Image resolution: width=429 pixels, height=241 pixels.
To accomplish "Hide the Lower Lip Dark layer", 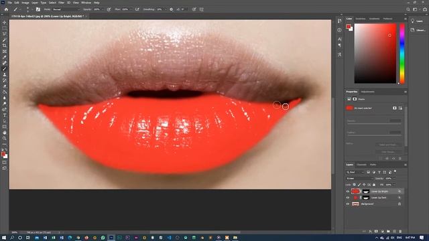I will click(x=348, y=197).
